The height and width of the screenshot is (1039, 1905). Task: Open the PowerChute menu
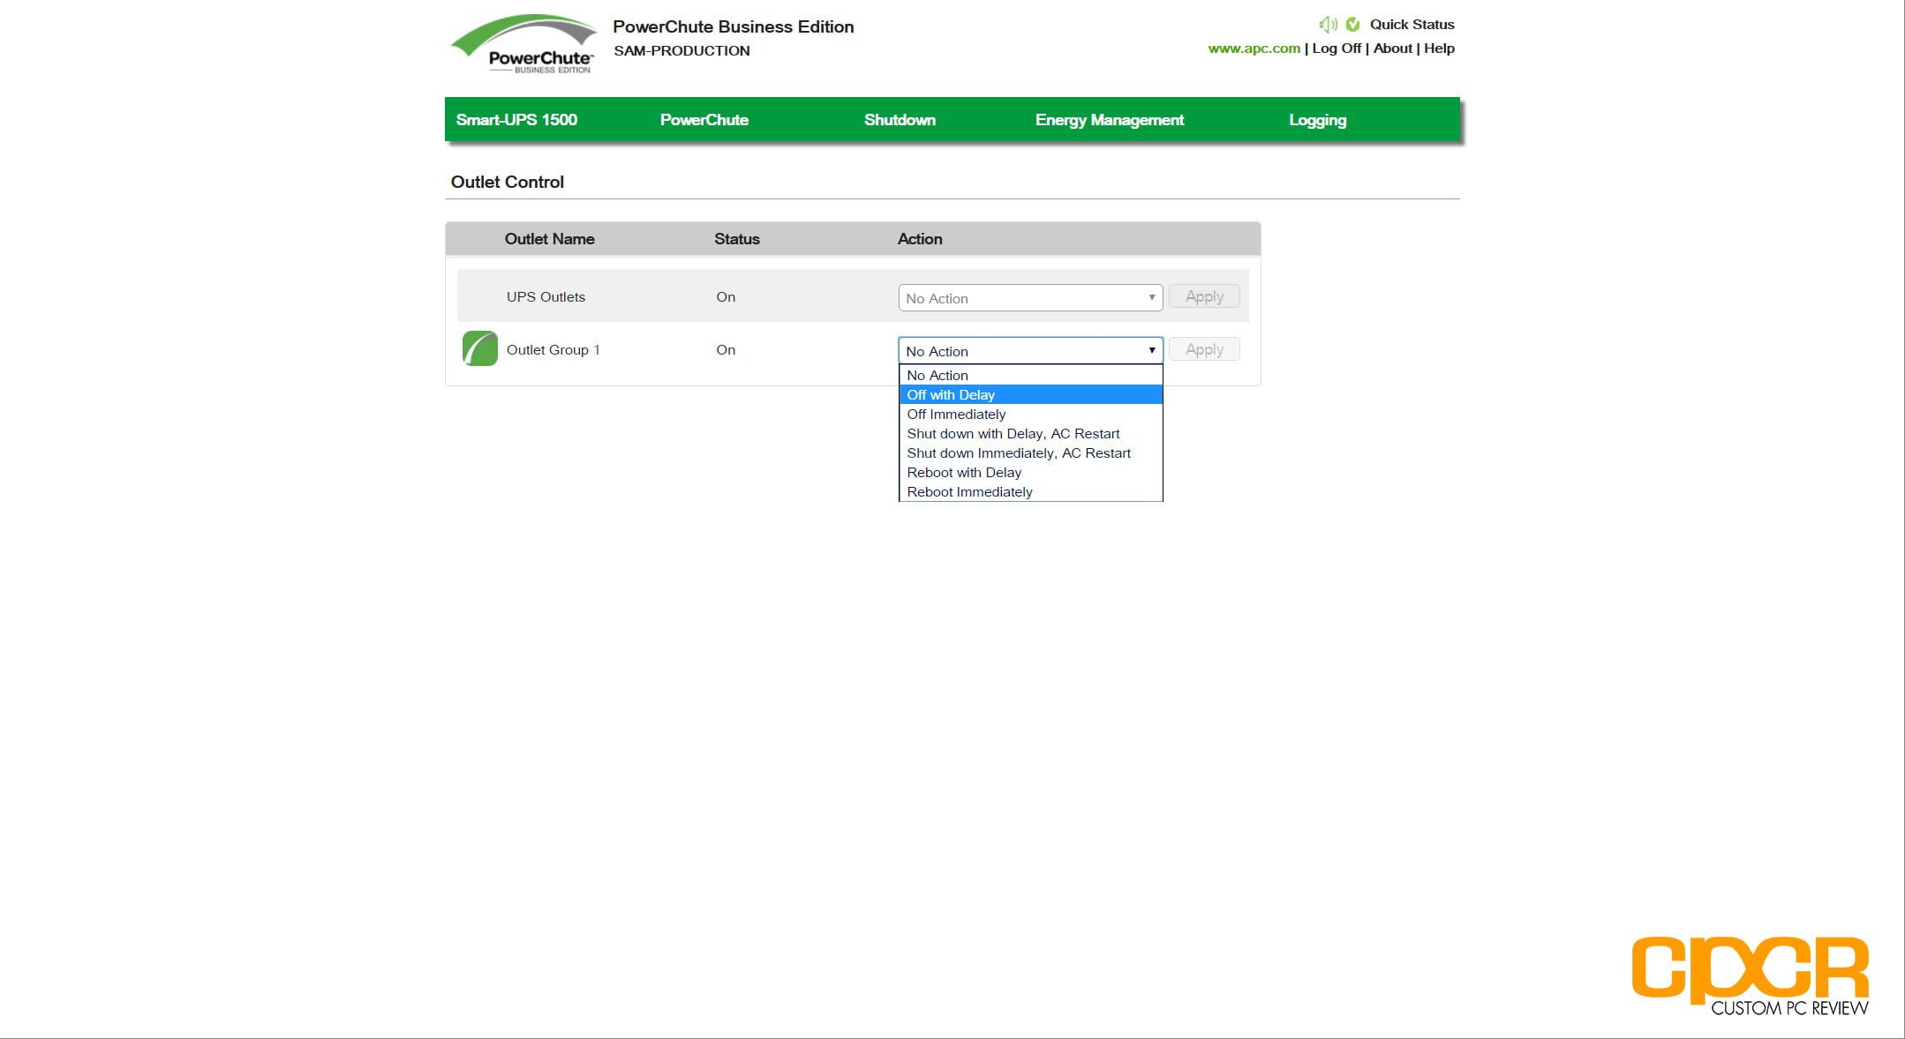click(x=704, y=120)
